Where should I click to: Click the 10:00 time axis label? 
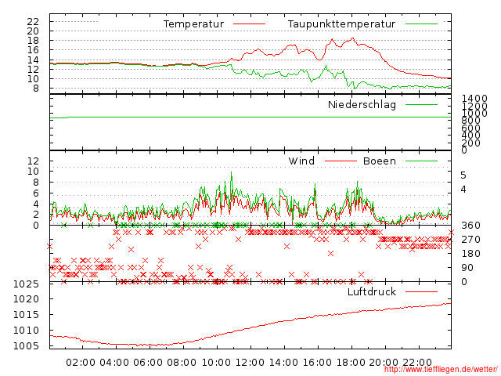(216, 363)
